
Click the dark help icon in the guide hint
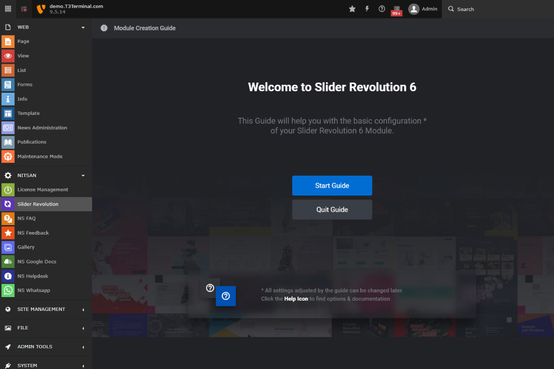point(210,288)
